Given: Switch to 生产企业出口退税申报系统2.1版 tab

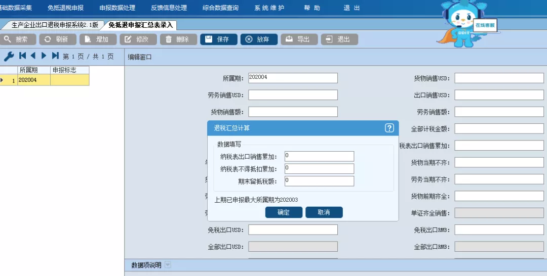Looking at the screenshot, I should [x=54, y=25].
